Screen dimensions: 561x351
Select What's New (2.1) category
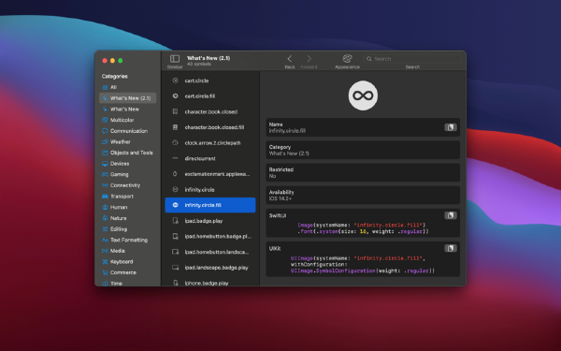pyautogui.click(x=127, y=98)
